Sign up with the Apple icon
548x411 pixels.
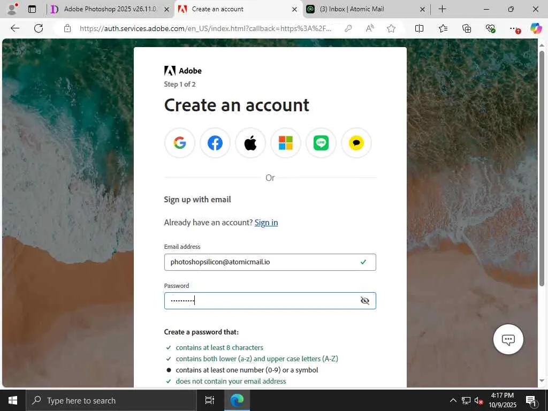250,143
